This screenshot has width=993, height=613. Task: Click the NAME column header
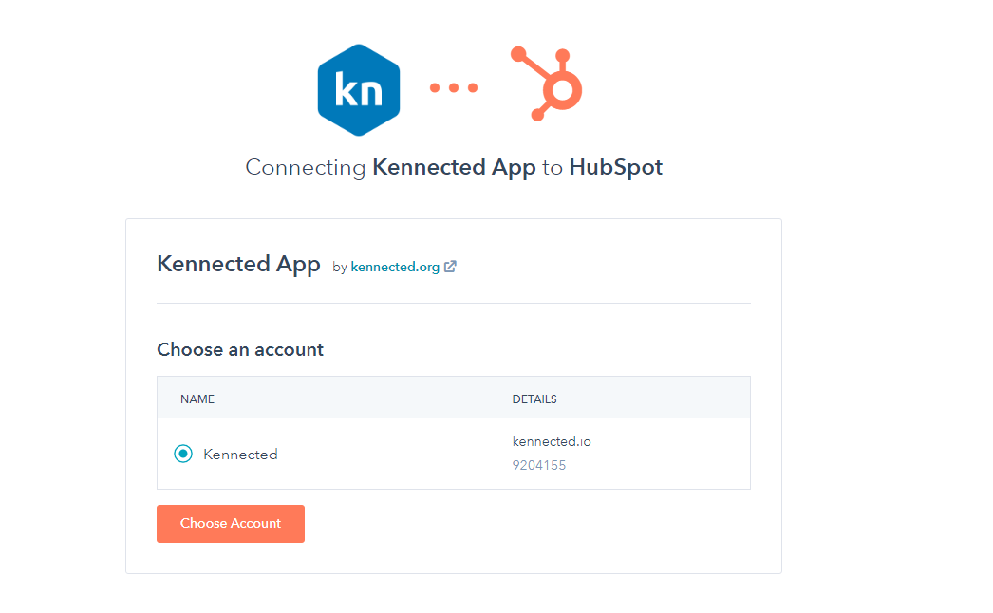point(197,399)
